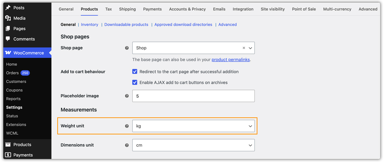Toggle Enable AJAX add to cart checkbox

[135, 82]
